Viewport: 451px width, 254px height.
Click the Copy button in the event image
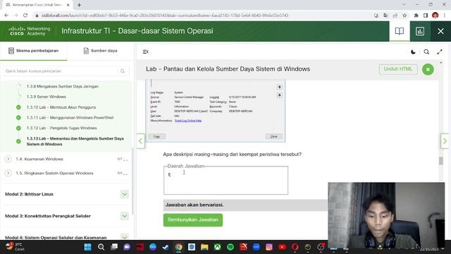(x=157, y=136)
